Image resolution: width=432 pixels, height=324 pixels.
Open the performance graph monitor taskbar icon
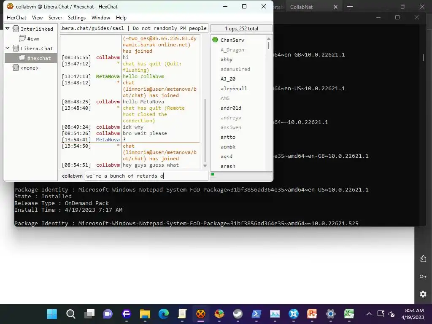(x=275, y=314)
